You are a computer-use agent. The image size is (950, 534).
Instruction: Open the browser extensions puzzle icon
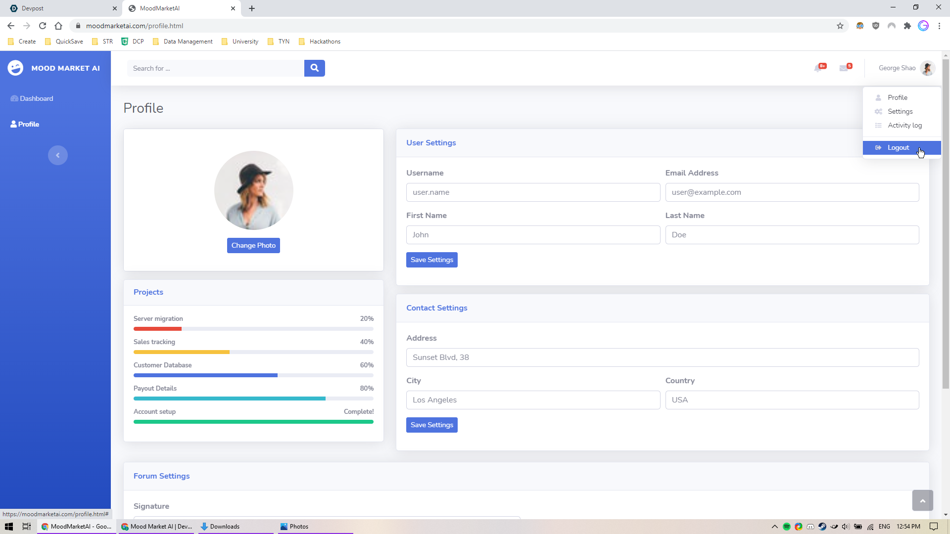(907, 26)
